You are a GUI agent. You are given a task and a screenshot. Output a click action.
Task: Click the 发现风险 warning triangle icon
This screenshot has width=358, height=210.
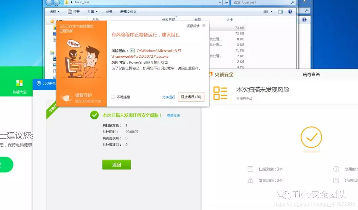click(x=250, y=179)
